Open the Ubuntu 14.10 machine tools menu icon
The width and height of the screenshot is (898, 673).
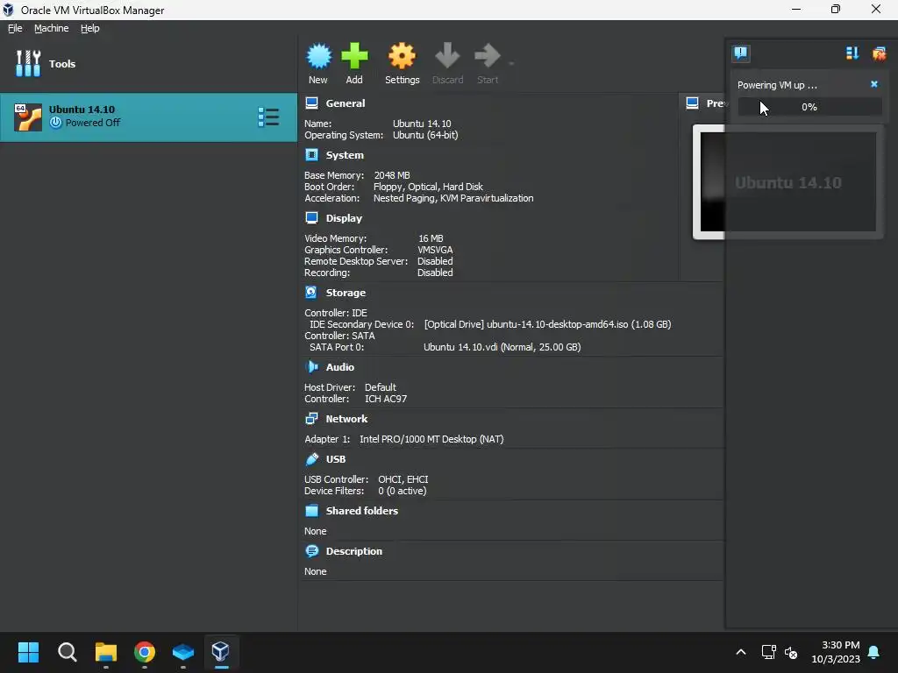coord(268,117)
